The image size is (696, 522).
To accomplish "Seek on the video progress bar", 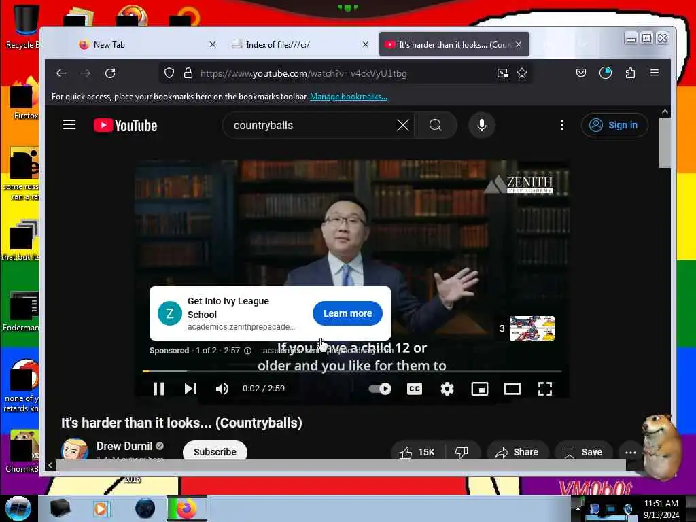I will 351,371.
